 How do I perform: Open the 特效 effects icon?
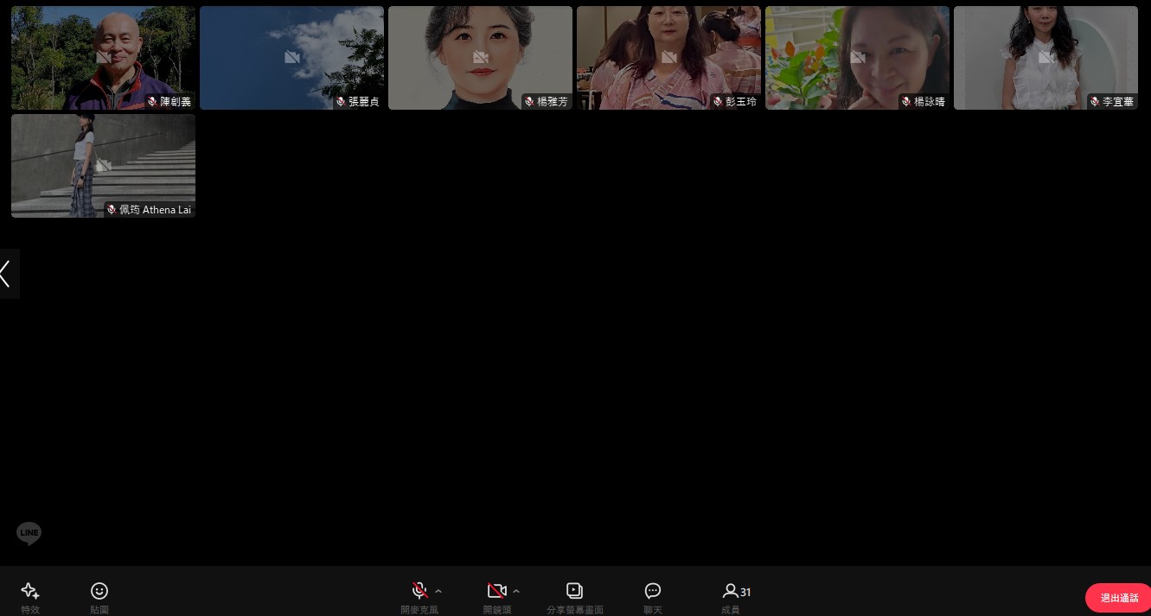click(30, 591)
